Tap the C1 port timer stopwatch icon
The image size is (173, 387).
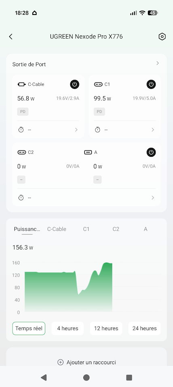(97, 130)
